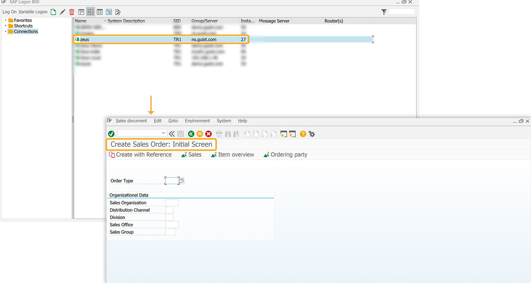531x283 pixels.
Task: Click the edit-page icon after tree view
Action: click(x=118, y=12)
